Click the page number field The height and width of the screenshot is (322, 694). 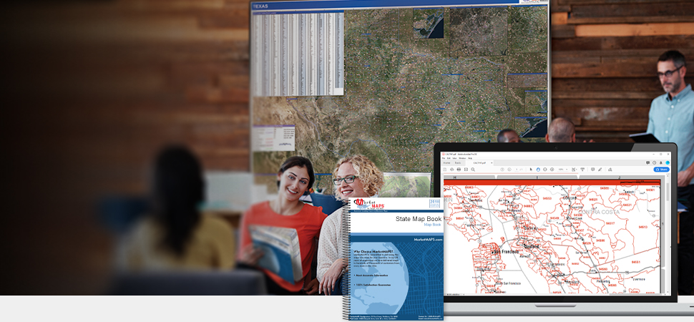[517, 169]
